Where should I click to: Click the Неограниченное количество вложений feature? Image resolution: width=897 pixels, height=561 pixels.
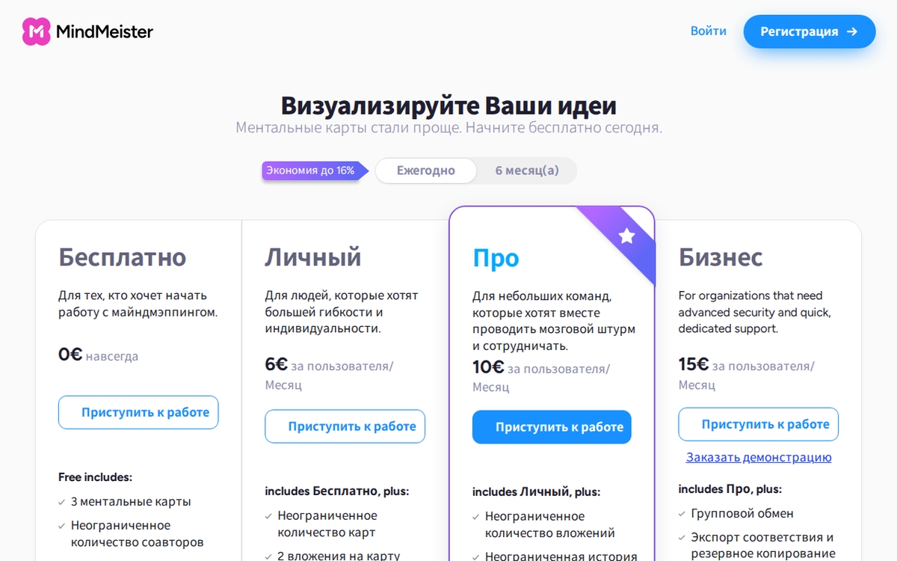550,525
